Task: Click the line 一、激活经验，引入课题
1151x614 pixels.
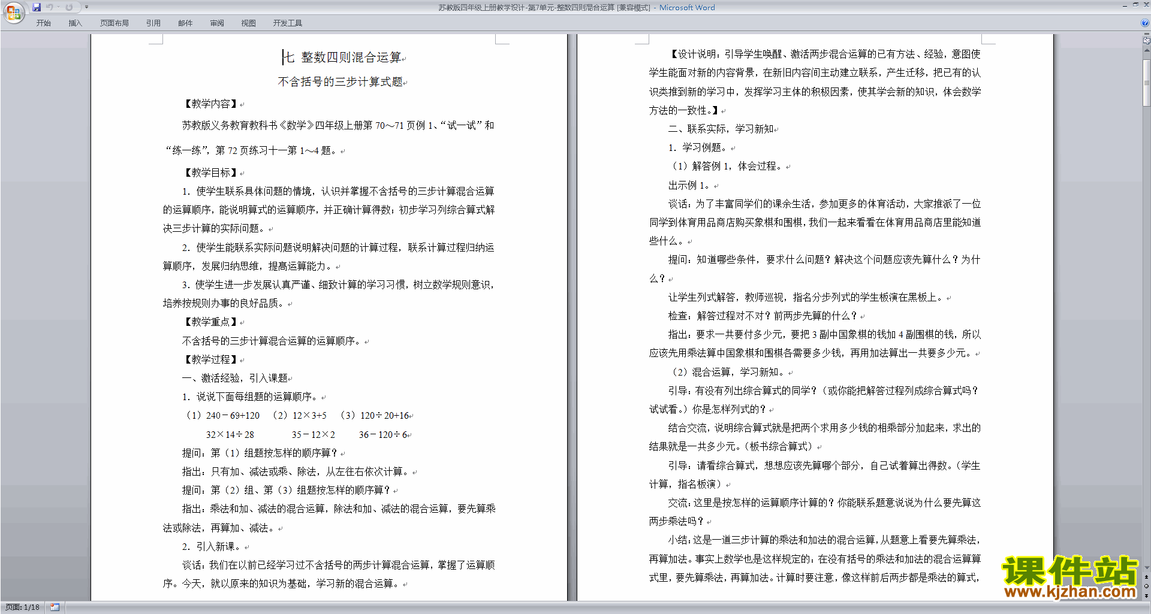Action: pyautogui.click(x=235, y=378)
